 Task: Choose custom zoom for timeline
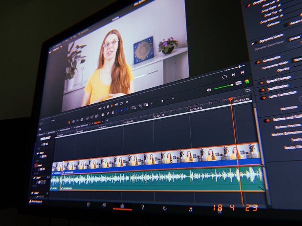(146, 105)
